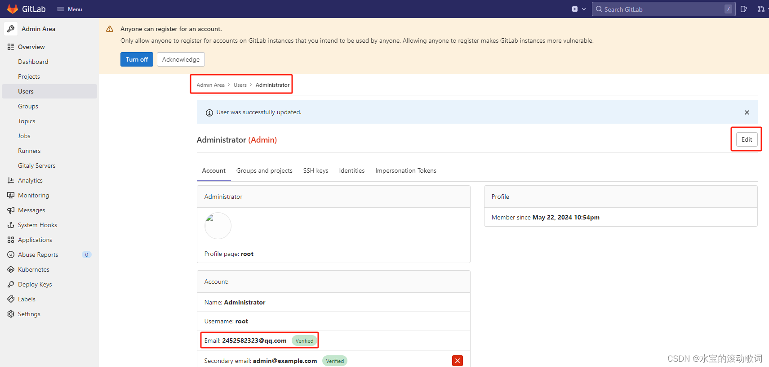The width and height of the screenshot is (769, 367).
Task: Click the Kubernetes icon
Action: pyautogui.click(x=11, y=269)
